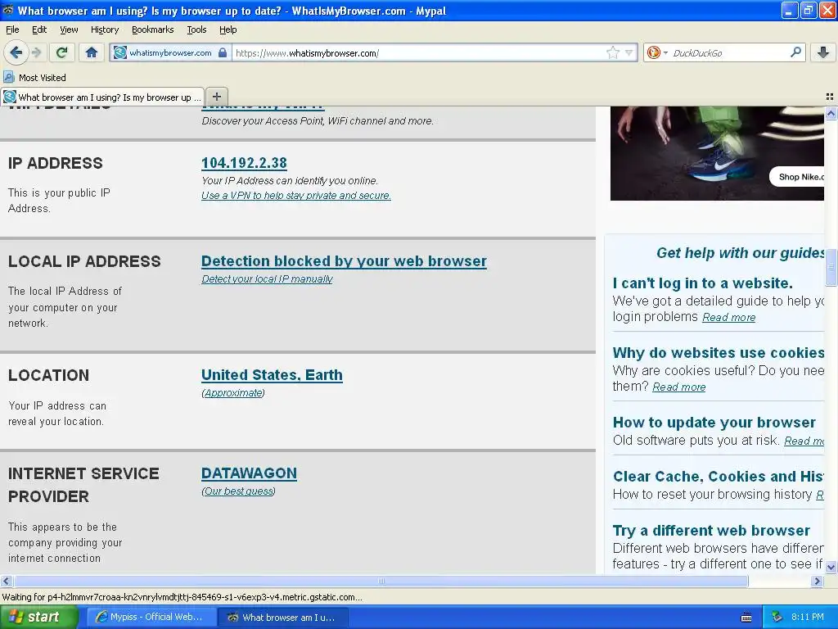
Task: Open the View menu
Action: click(69, 30)
